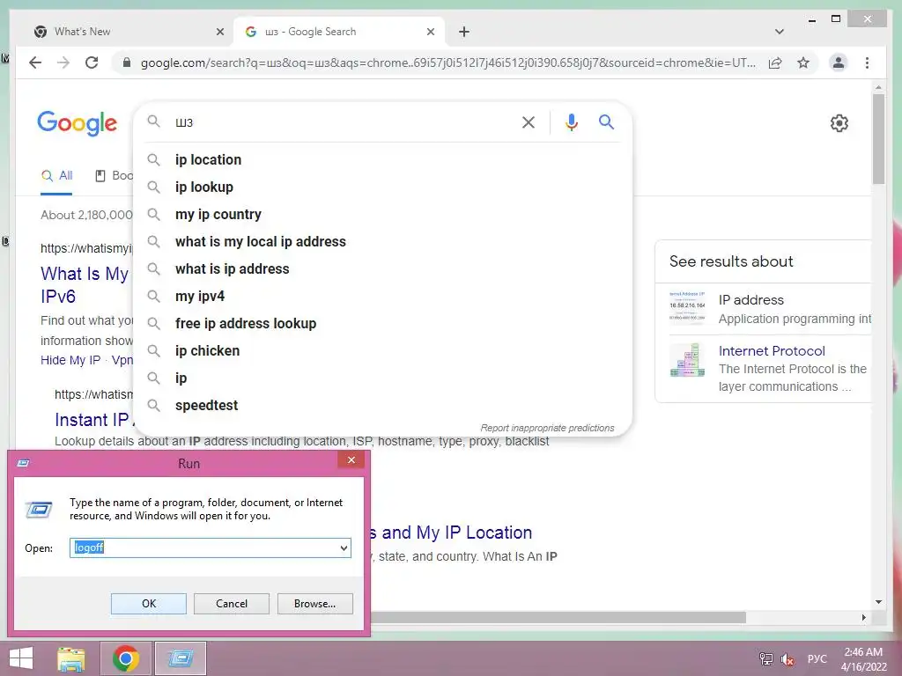902x676 pixels.
Task: Clear the Google search box text
Action: tap(529, 121)
